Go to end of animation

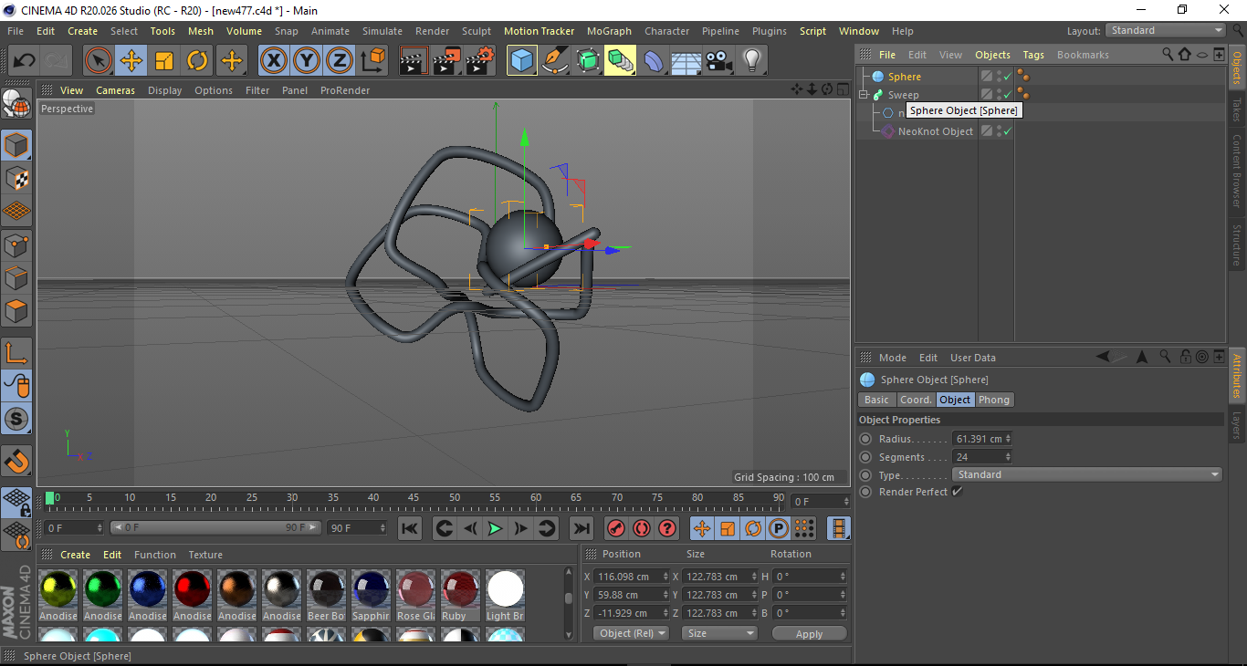tap(581, 528)
